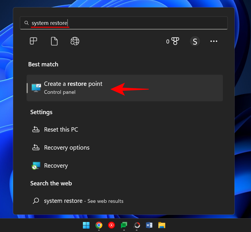Switch to the Web search filter
The width and height of the screenshot is (251, 232).
75,41
